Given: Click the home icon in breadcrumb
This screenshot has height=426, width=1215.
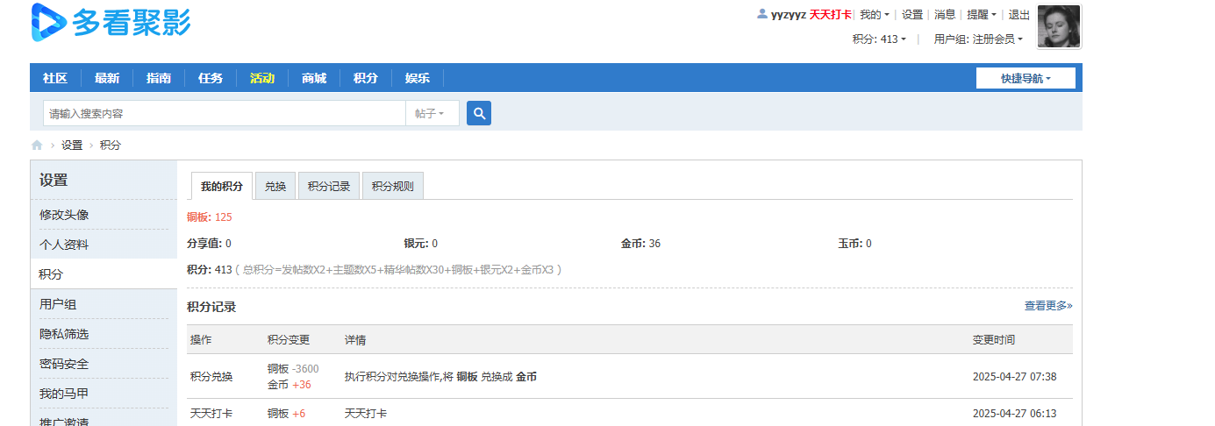Looking at the screenshot, I should (37, 146).
